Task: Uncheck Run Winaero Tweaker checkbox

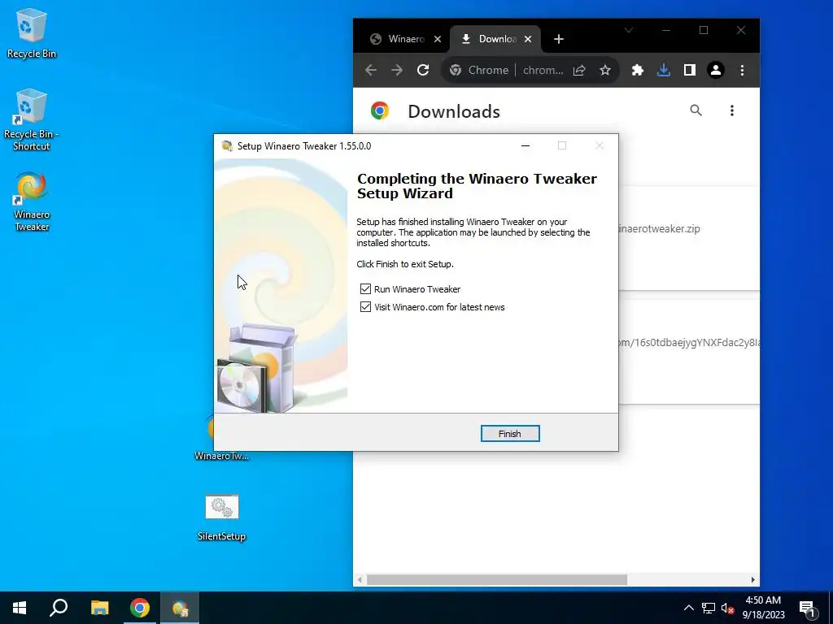Action: (x=365, y=288)
